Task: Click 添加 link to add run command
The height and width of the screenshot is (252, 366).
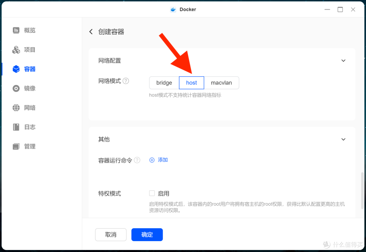Action: click(163, 160)
